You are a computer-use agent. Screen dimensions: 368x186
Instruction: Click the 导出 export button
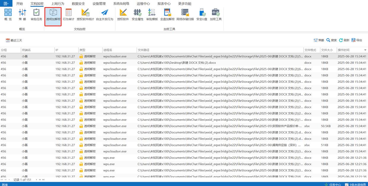[357, 40]
